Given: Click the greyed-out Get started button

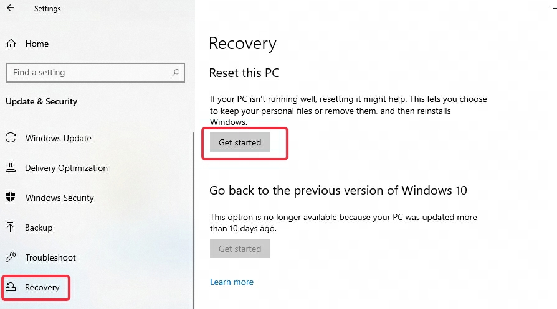Looking at the screenshot, I should (x=240, y=249).
